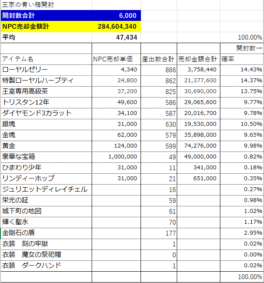Select the 銀塊 probability cell 10.50%
Screen dimensions: 264x283
[241, 124]
